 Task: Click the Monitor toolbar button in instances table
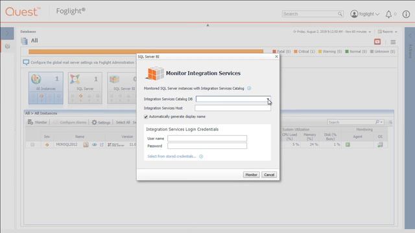click(38, 122)
